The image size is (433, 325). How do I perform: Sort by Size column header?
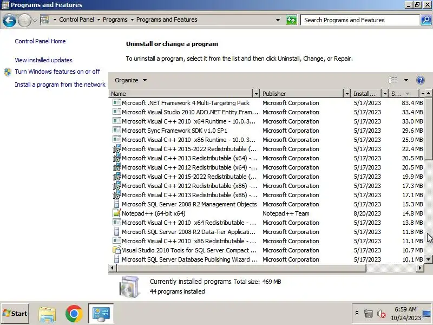404,94
